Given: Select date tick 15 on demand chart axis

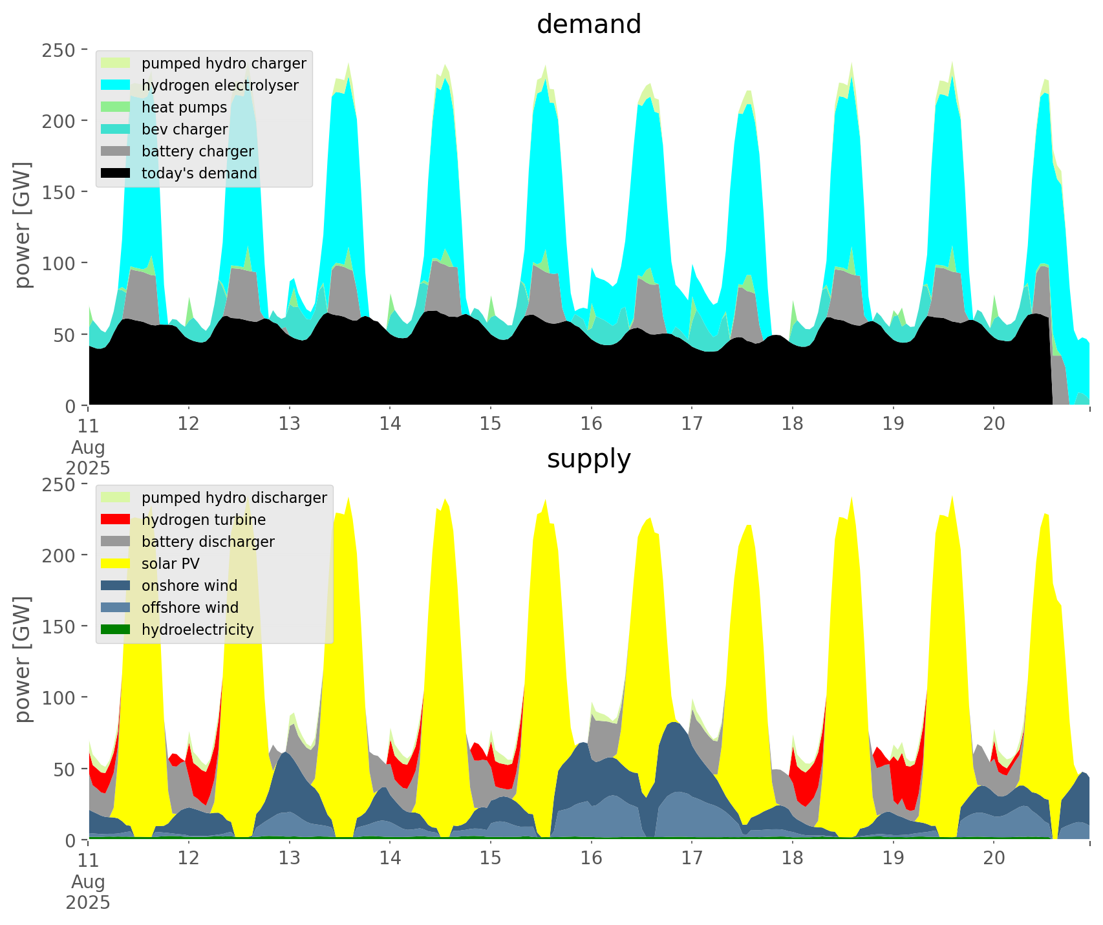Looking at the screenshot, I should tap(490, 424).
